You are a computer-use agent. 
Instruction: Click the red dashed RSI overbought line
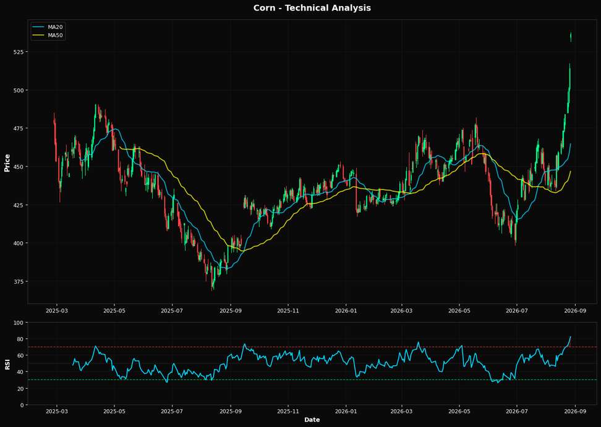pyautogui.click(x=312, y=347)
